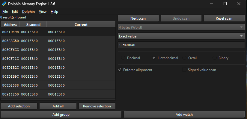Screen dimensions: 247x119
Task: Select the result row address 8081D898
Action: pos(10,32)
